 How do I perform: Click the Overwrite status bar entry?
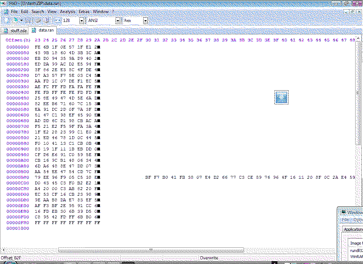209,258
